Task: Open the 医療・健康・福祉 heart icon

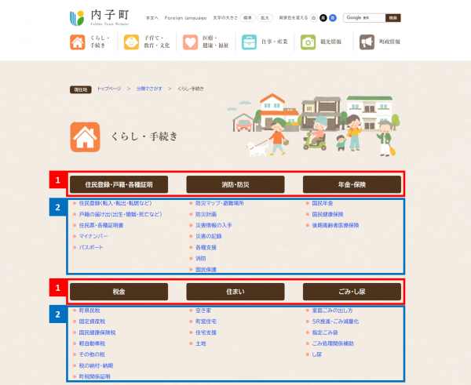Action: tap(191, 42)
